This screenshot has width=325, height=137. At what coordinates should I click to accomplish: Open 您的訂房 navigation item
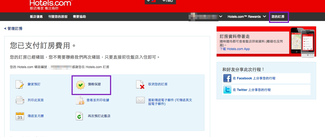click(x=278, y=17)
